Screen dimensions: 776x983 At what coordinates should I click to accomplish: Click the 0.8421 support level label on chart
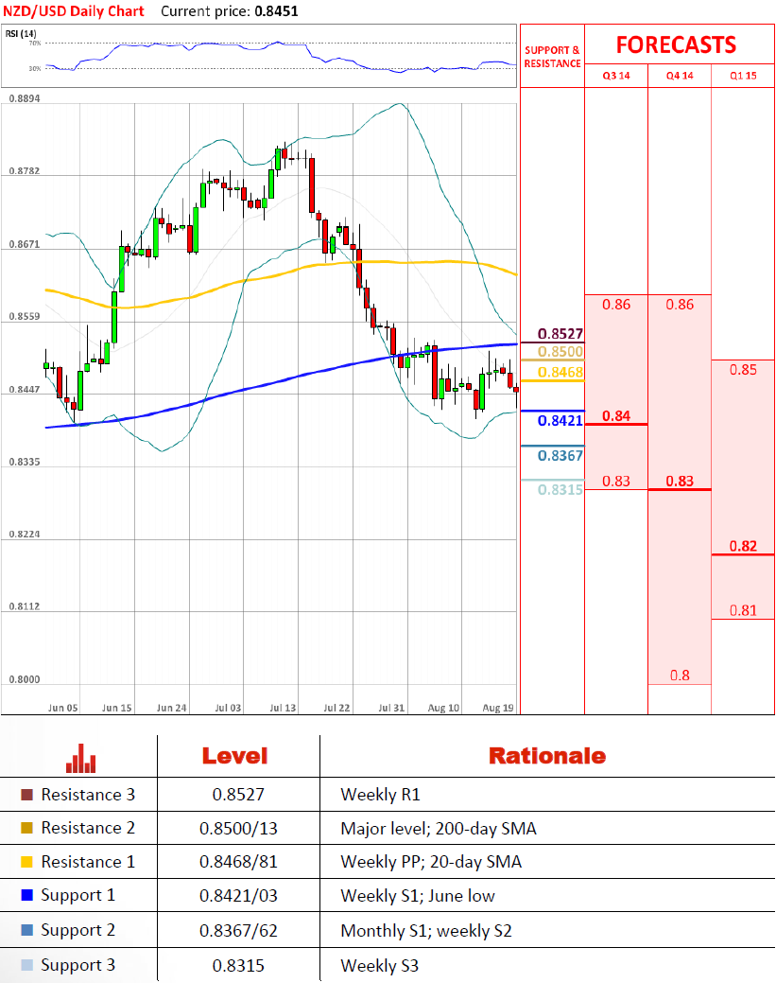[x=560, y=421]
